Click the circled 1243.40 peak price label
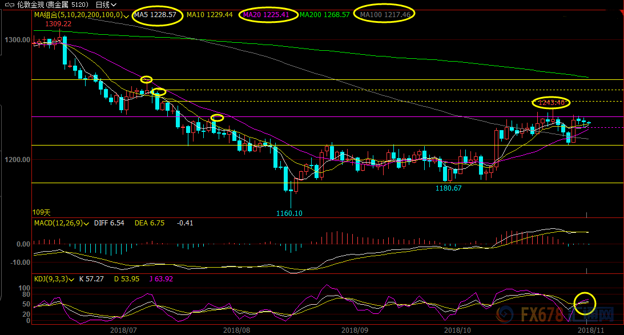The width and height of the screenshot is (624, 335). [551, 103]
